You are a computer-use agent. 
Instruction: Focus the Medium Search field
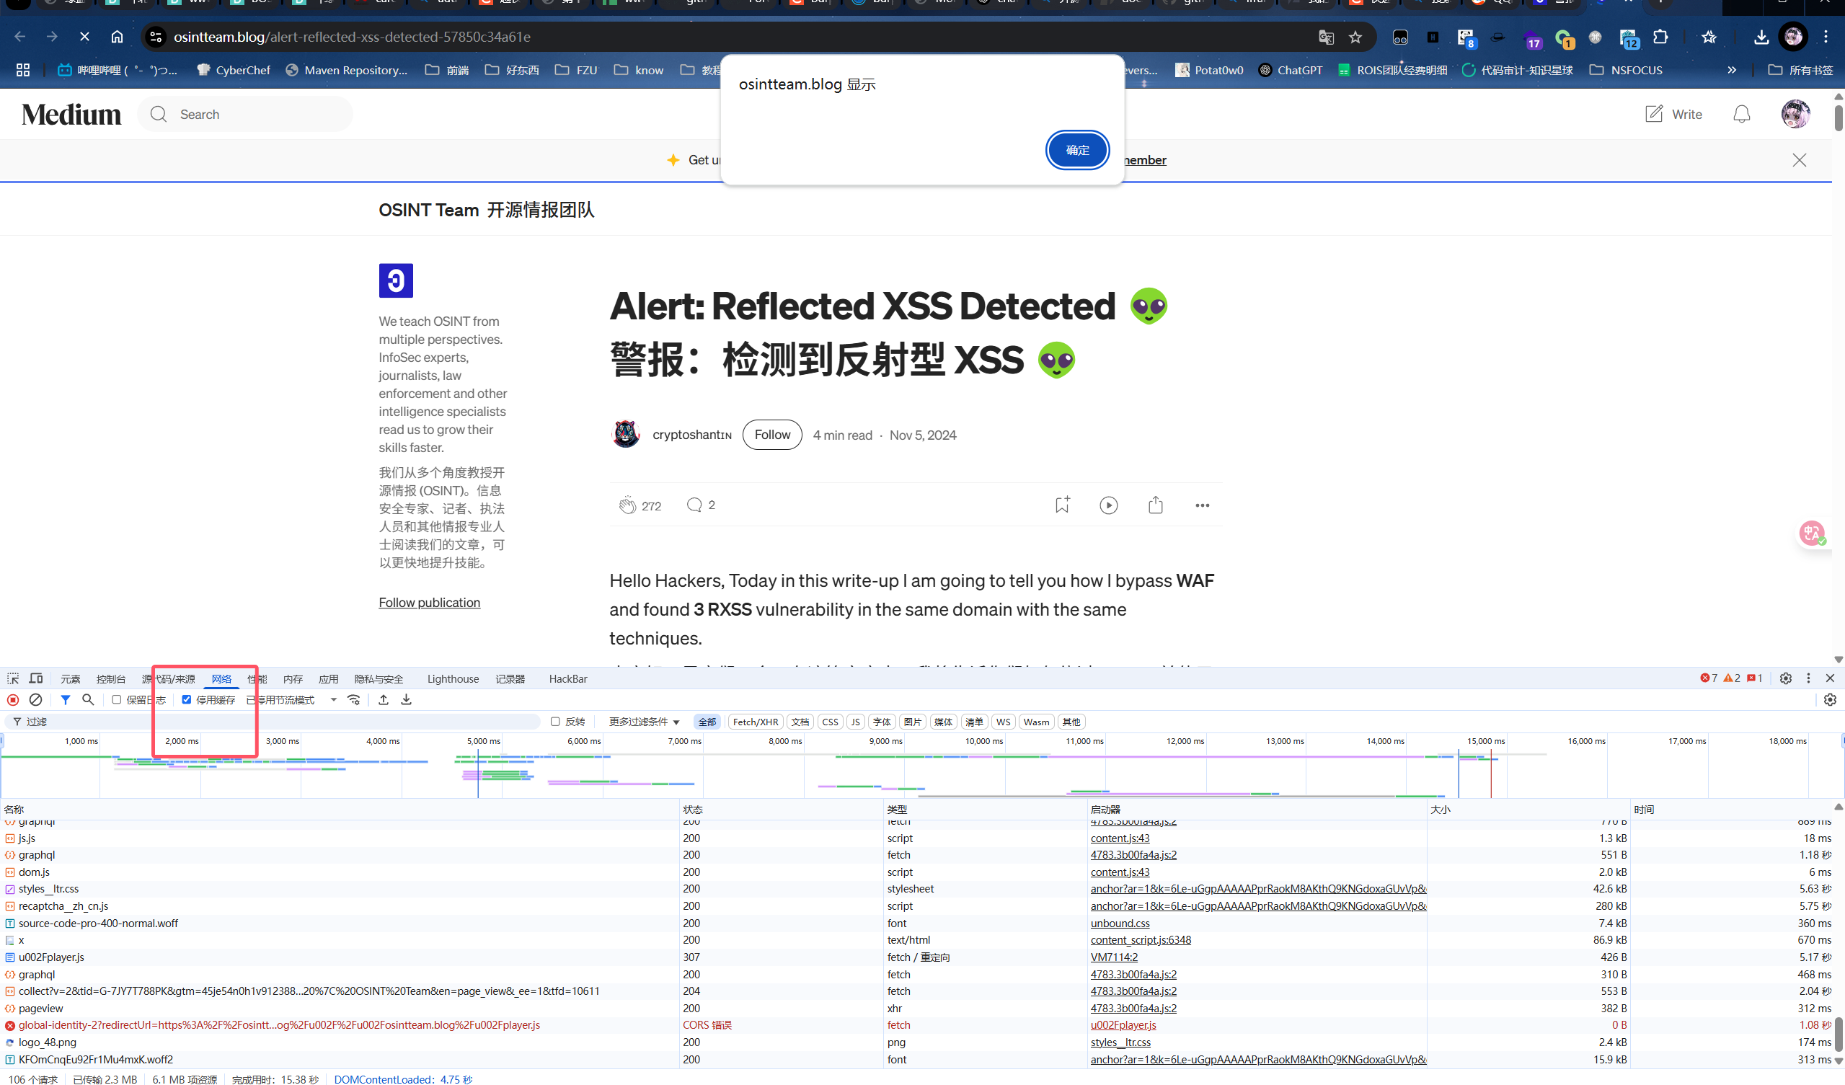pos(245,114)
